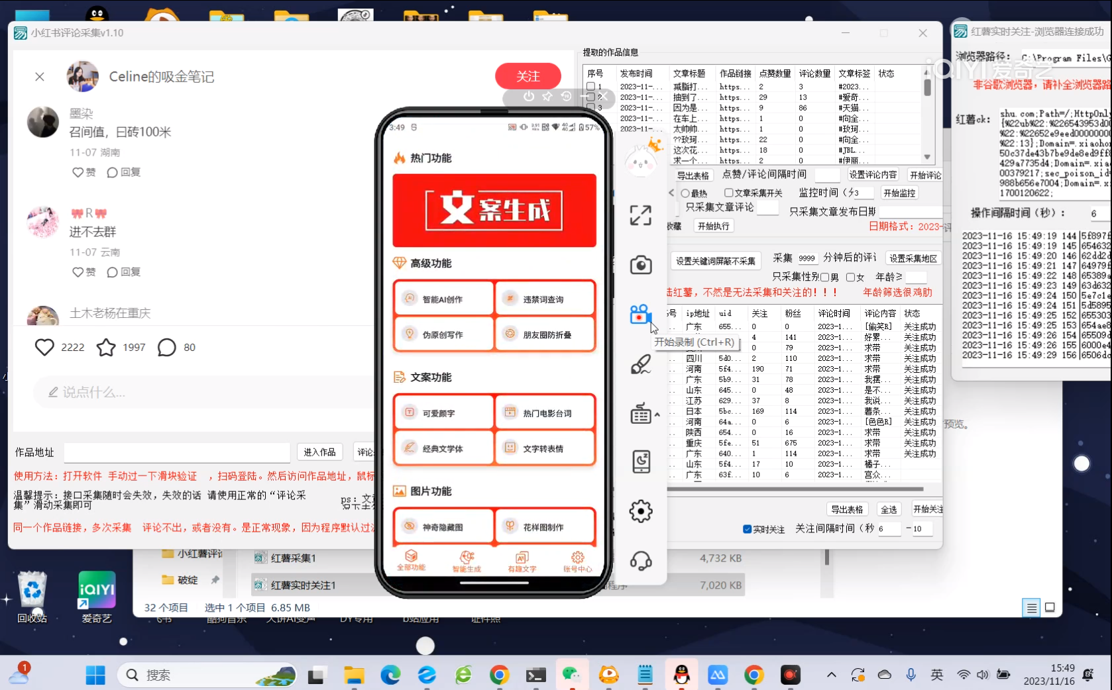Select the 伪原创写作 feature
The image size is (1112, 690).
tap(443, 334)
